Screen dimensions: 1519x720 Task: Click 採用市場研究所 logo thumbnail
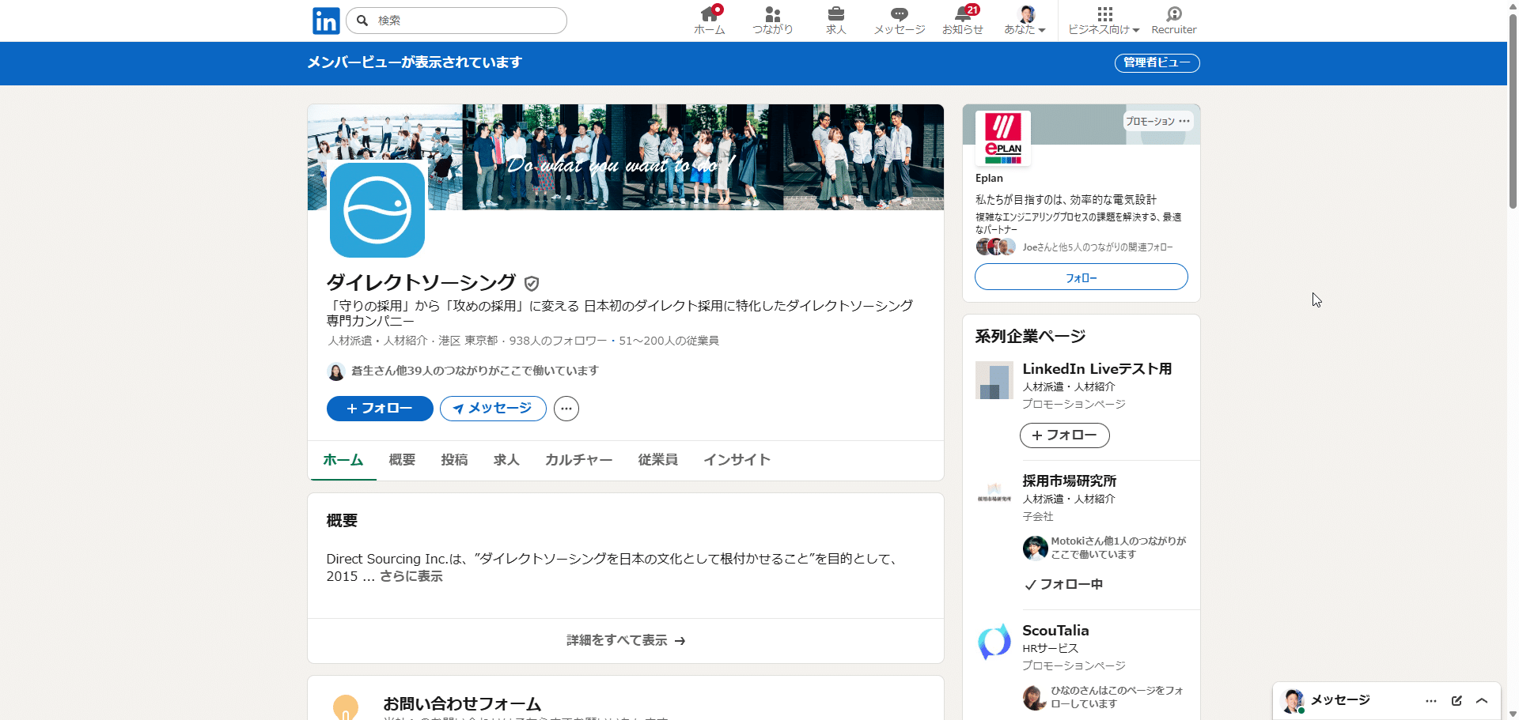[x=994, y=492]
